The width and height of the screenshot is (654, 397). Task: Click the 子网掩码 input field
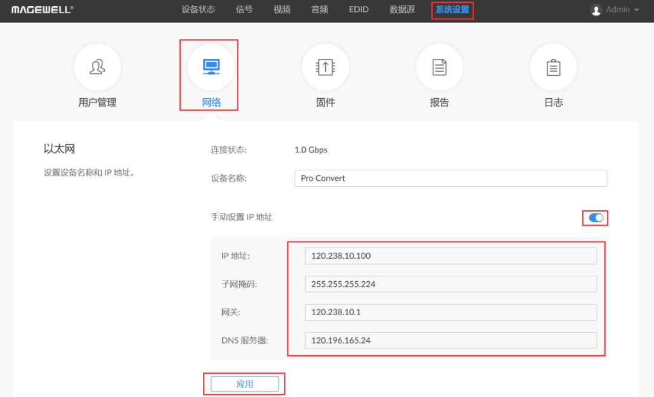(x=450, y=284)
